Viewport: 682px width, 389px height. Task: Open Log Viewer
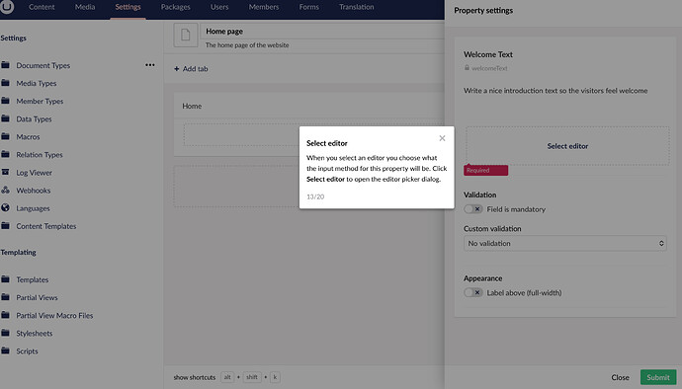35,173
